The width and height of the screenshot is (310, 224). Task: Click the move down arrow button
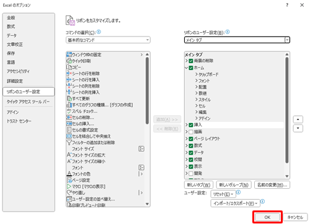pyautogui.click(x=298, y=128)
